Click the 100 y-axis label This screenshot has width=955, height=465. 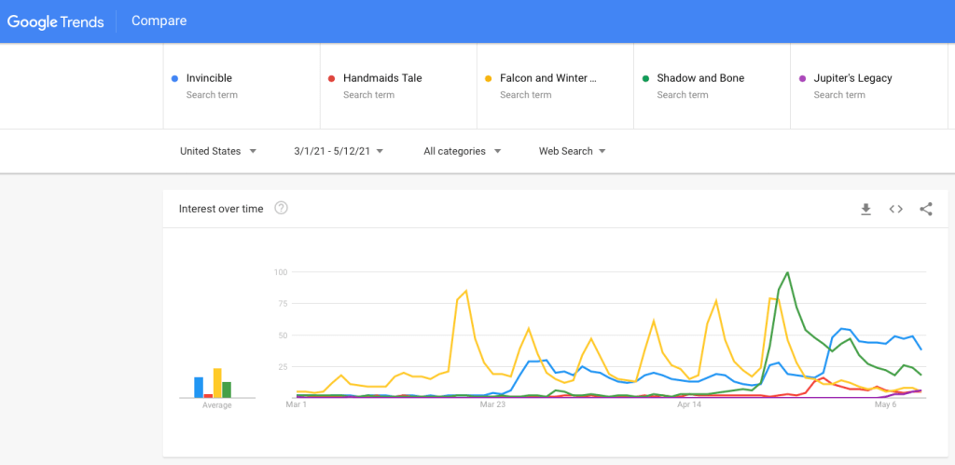[281, 271]
